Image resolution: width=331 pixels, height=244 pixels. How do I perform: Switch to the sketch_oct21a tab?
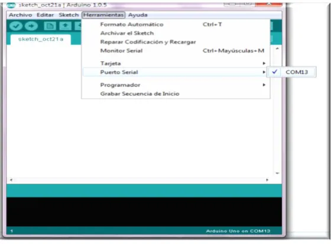pos(41,39)
